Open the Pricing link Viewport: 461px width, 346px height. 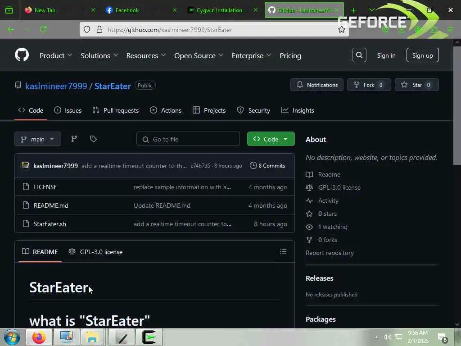[290, 55]
